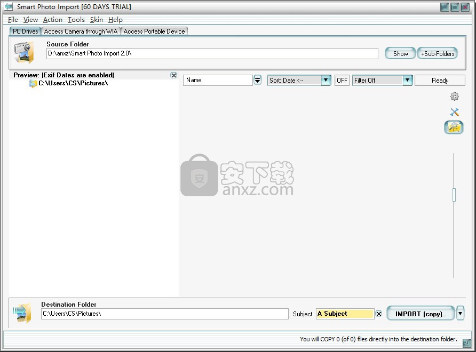The width and height of the screenshot is (476, 352).
Task: Open the View menu
Action: 30,20
